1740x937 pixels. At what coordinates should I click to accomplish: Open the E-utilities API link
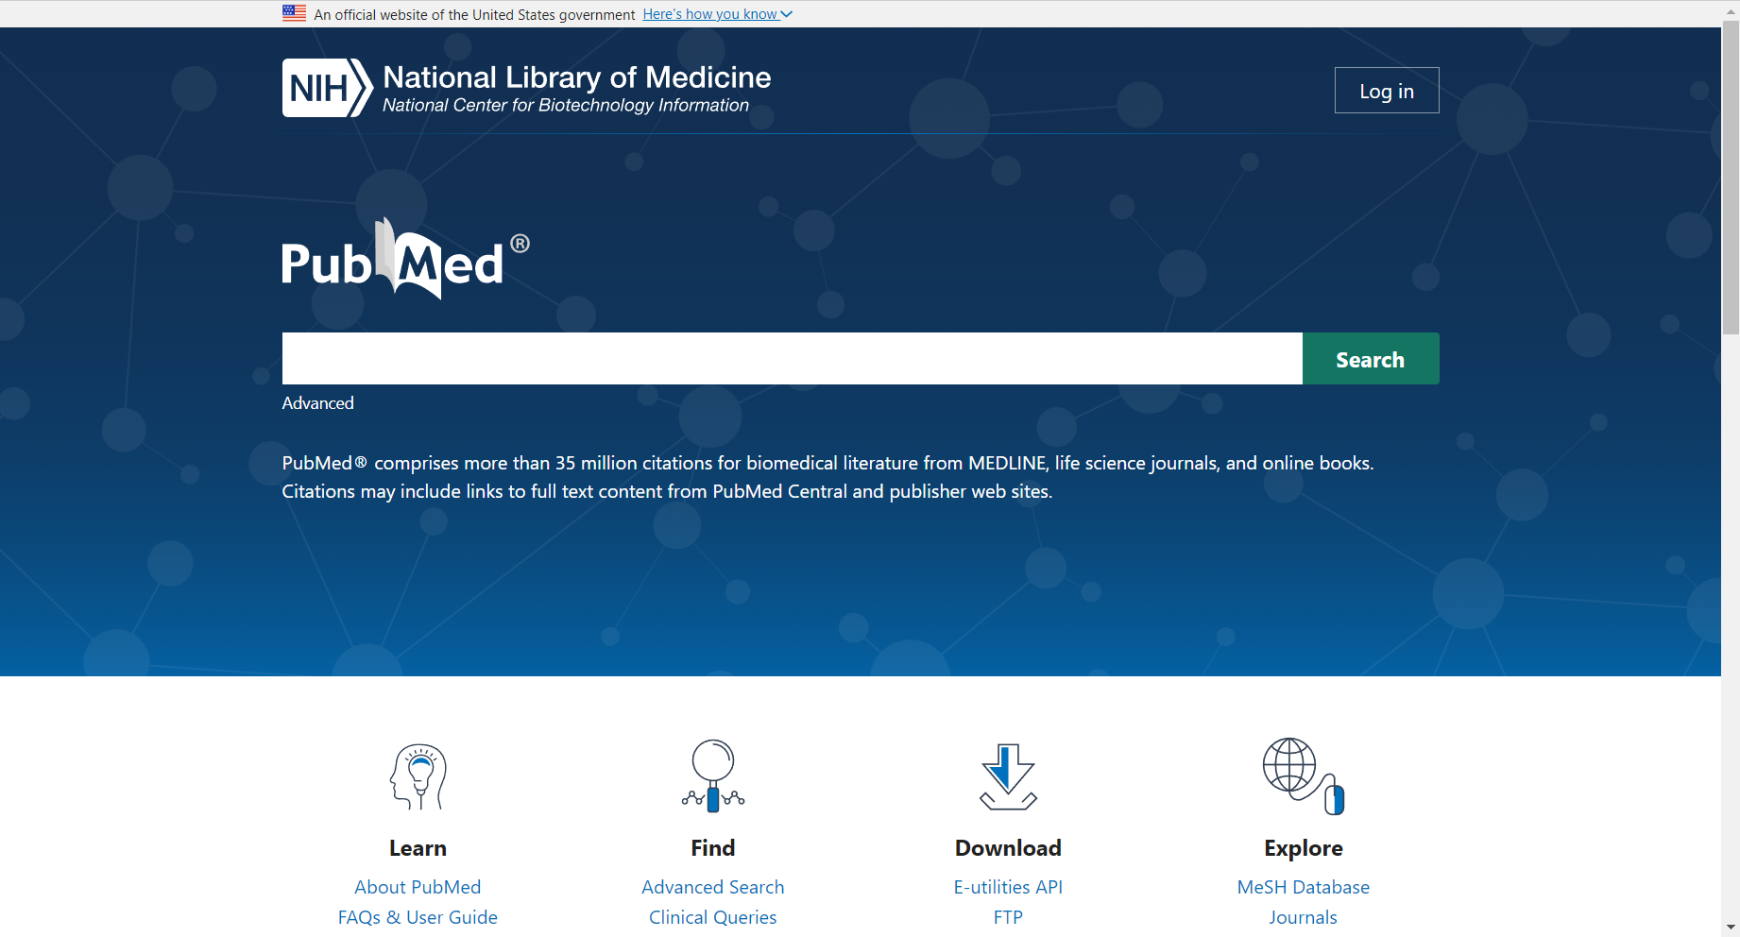click(1008, 887)
